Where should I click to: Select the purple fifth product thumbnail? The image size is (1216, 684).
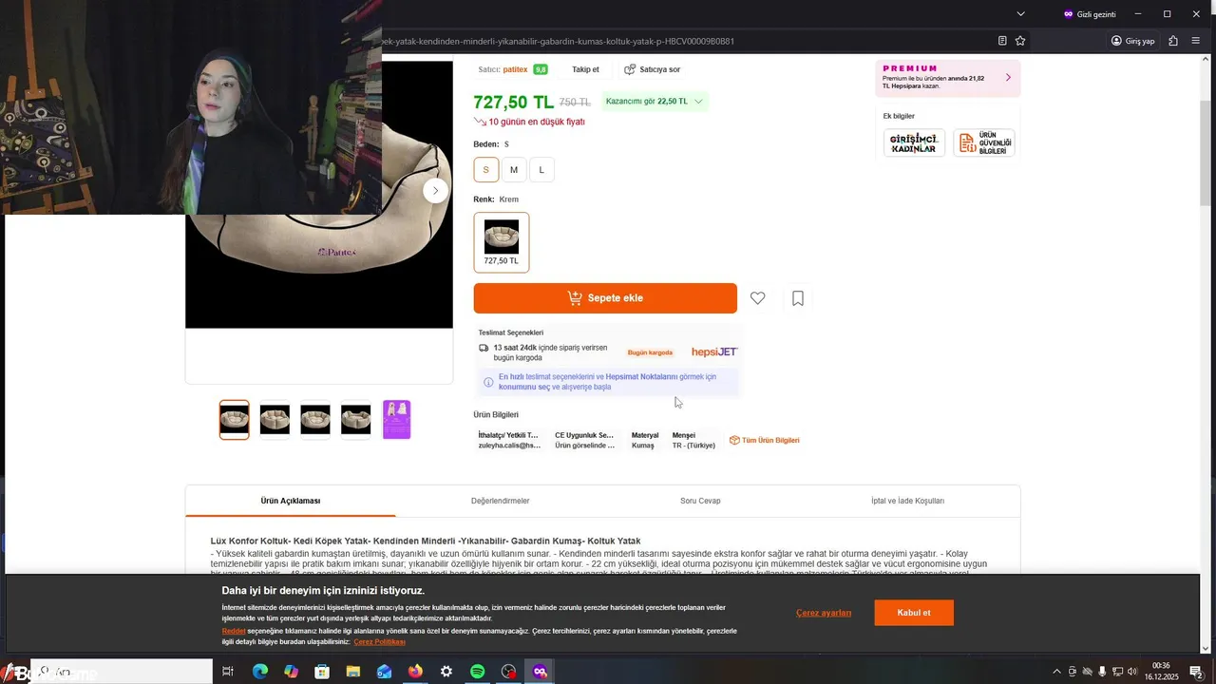pos(396,419)
